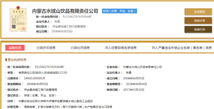The image size is (214, 109).
Task: Click the 企业名称 value in license details
Action: 143,67
